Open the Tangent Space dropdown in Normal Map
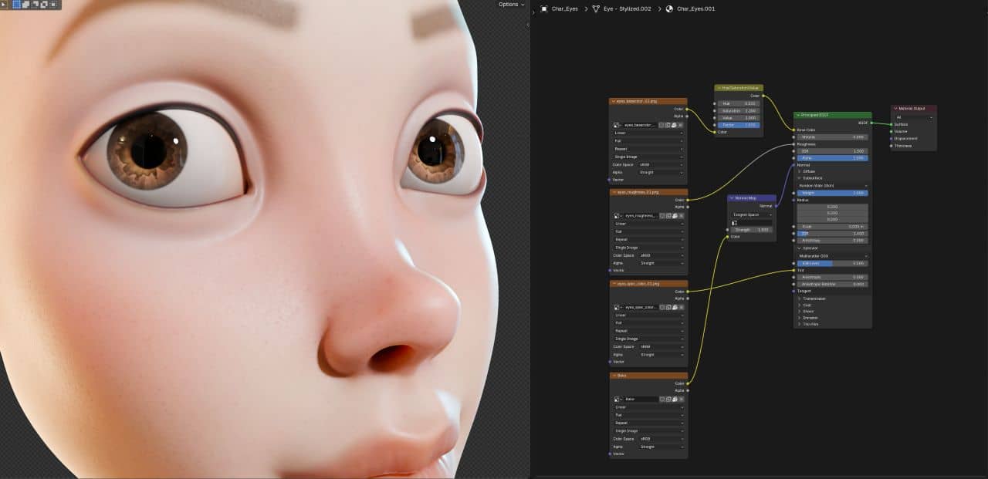The height and width of the screenshot is (479, 988). pos(753,214)
